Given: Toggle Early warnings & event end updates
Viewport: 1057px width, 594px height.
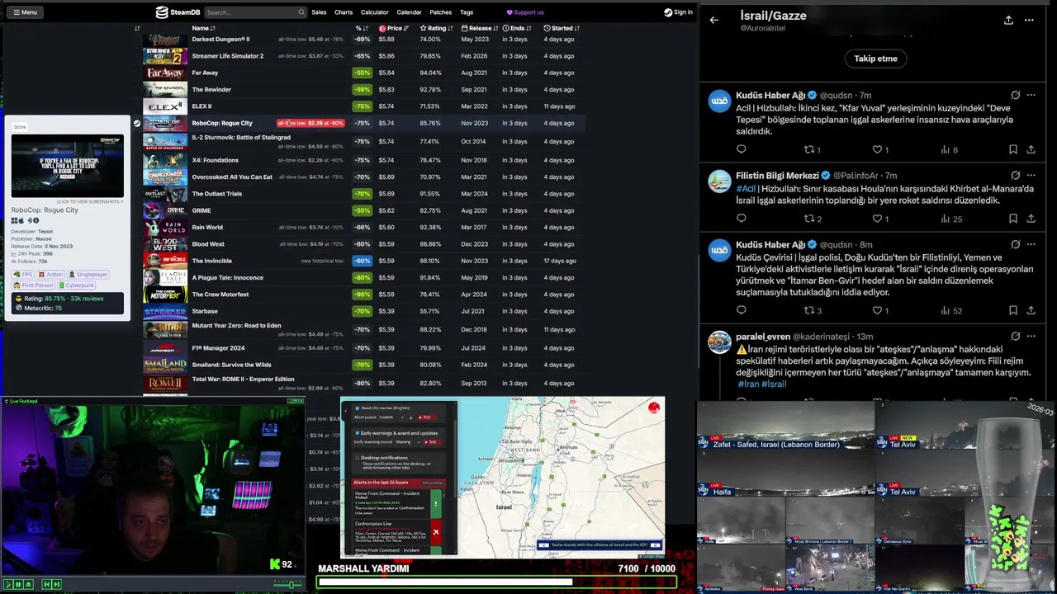Looking at the screenshot, I should (357, 432).
